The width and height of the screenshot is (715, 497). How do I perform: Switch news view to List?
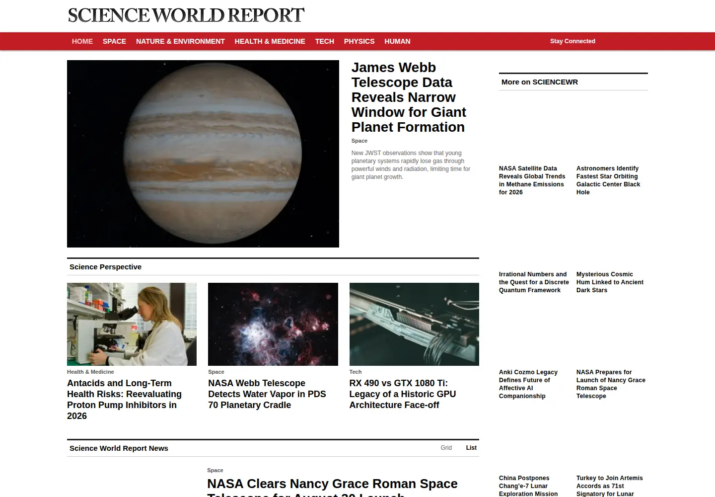[471, 448]
